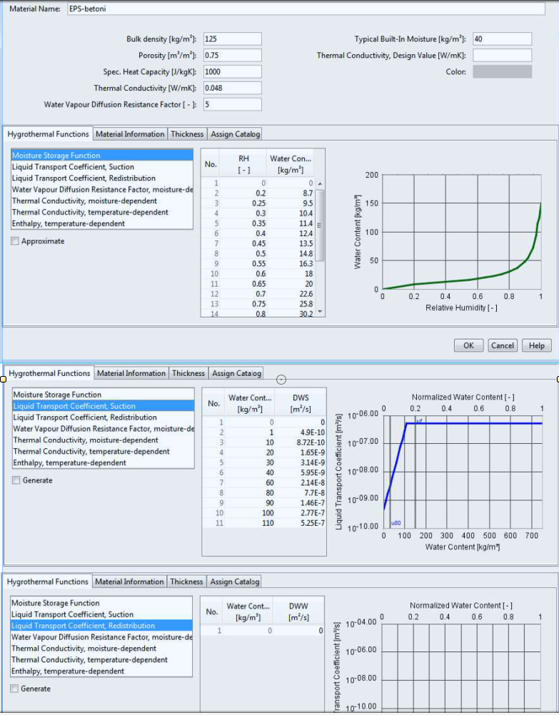Select Thermal Conductivity, moisture-dependent in the middle list

(86, 440)
